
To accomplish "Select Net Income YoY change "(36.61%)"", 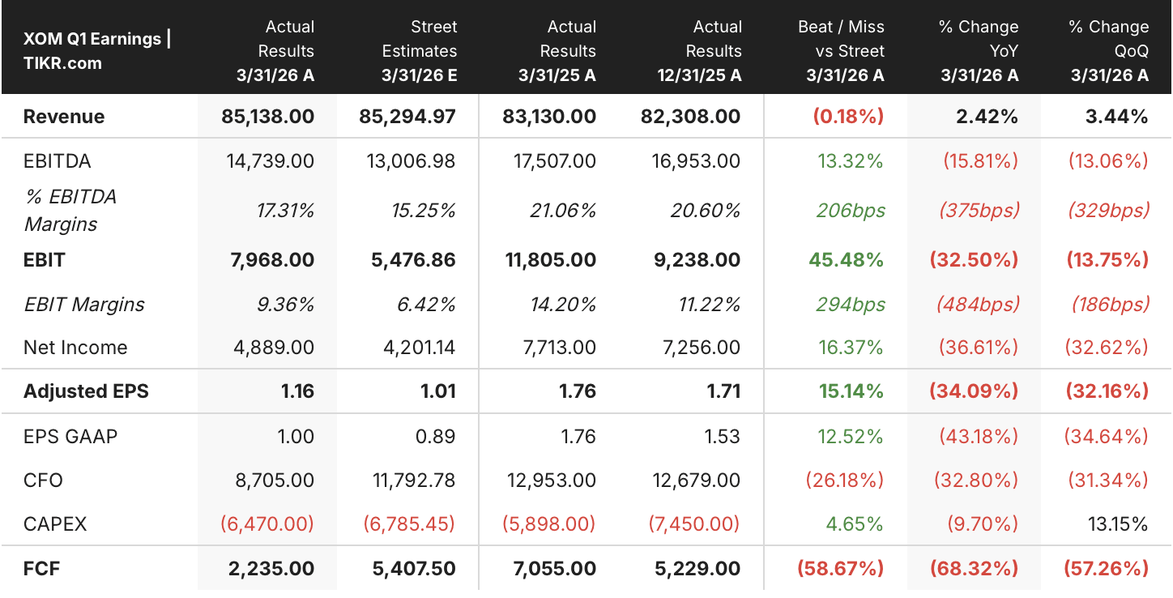I will coord(979,348).
